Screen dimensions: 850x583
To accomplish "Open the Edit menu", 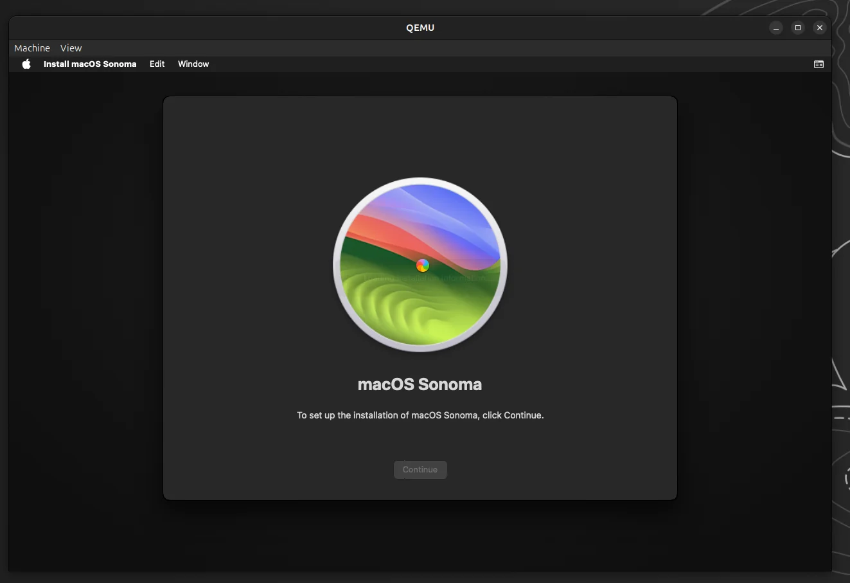I will click(x=156, y=64).
